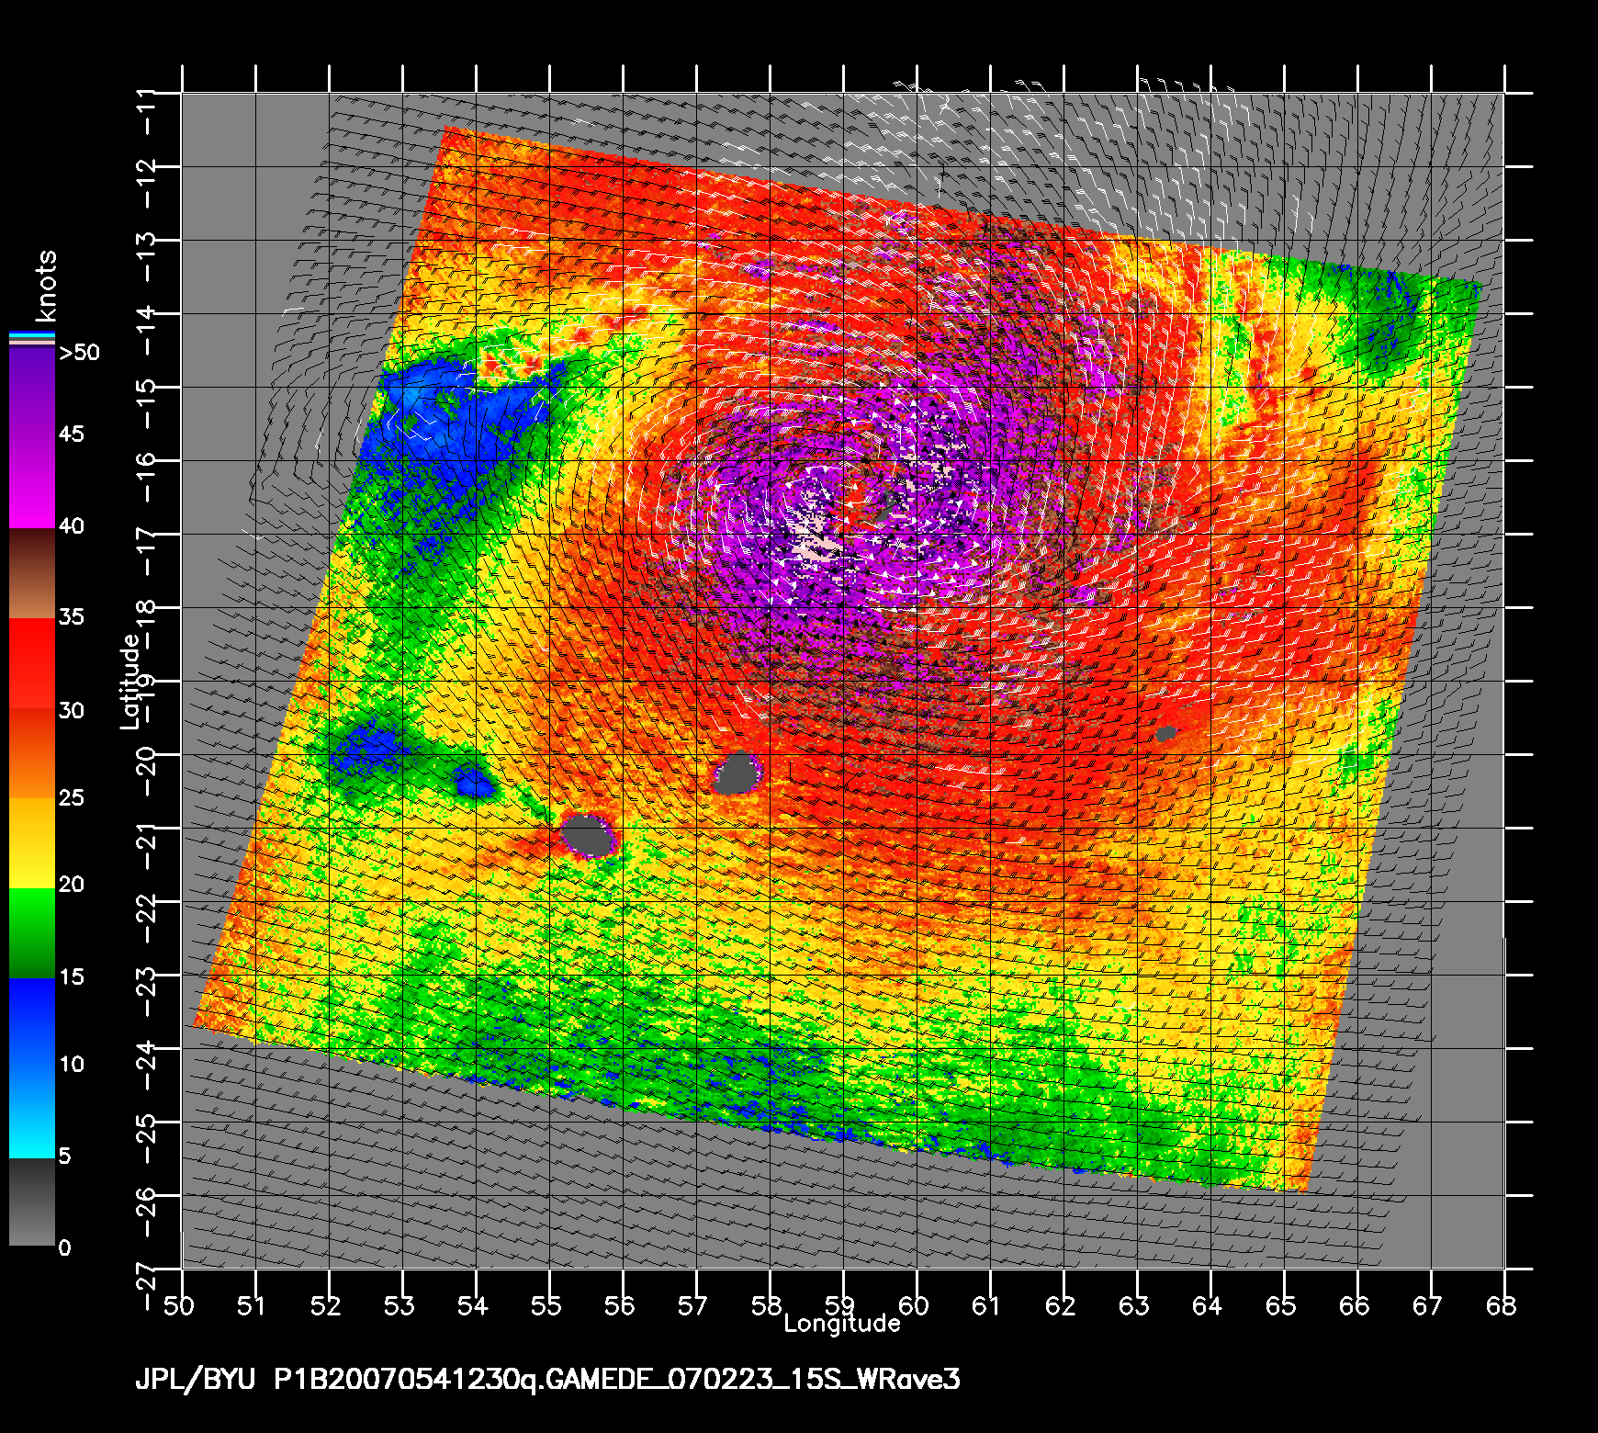Click the longitude tick label '65'

coord(1281,1305)
